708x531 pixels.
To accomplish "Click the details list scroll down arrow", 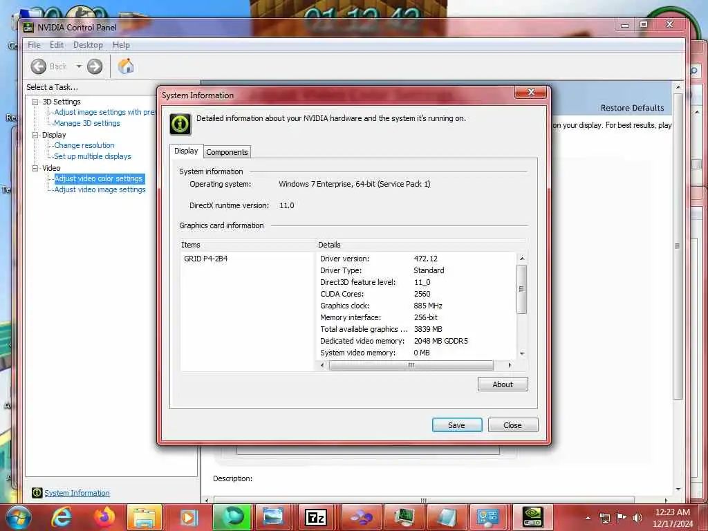I will pyautogui.click(x=521, y=353).
